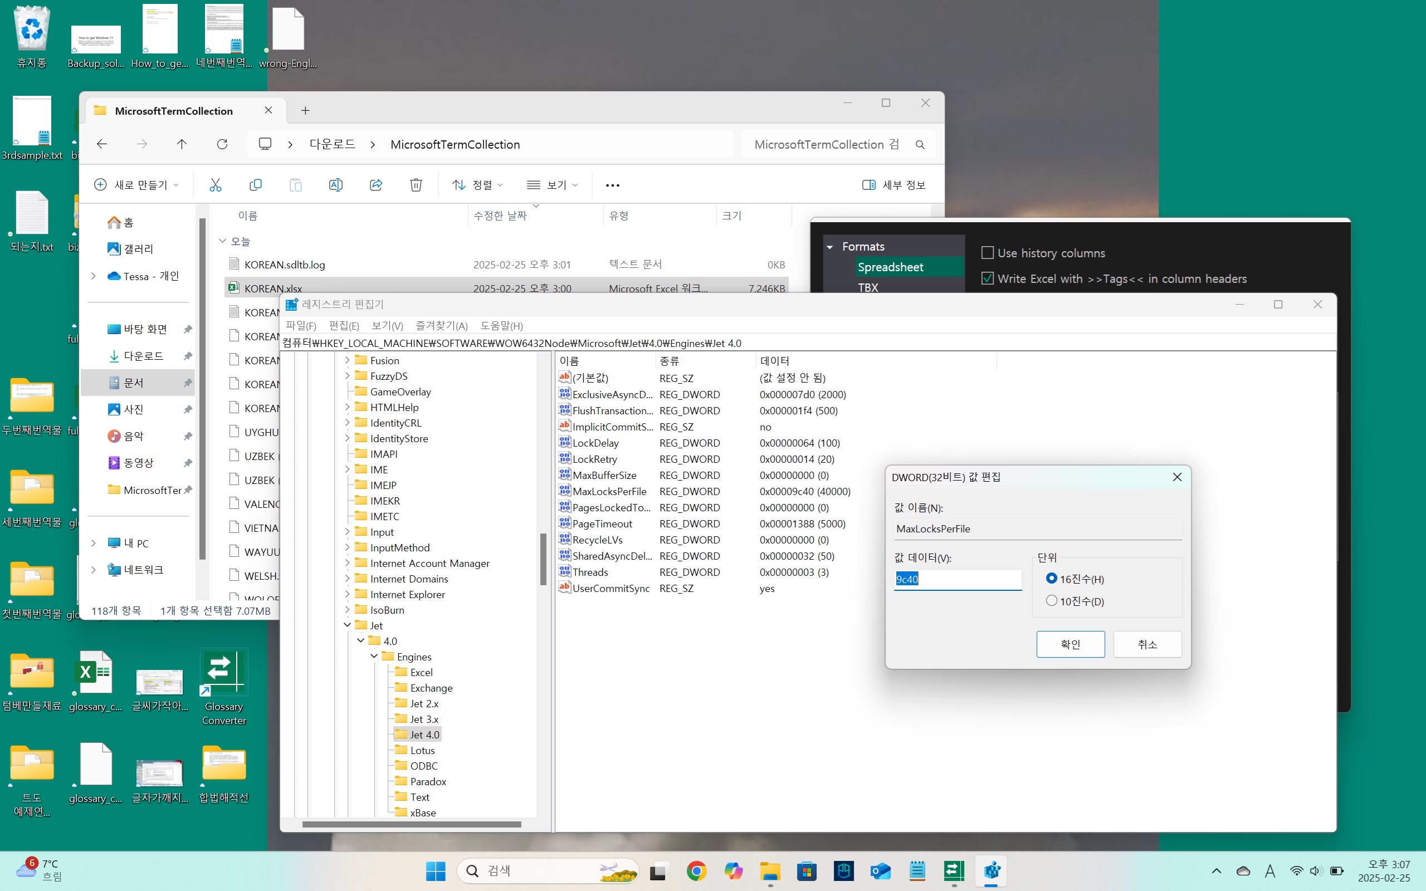1426x891 pixels.
Task: Click 확인 (OK) in DWORD dialog
Action: pyautogui.click(x=1070, y=644)
